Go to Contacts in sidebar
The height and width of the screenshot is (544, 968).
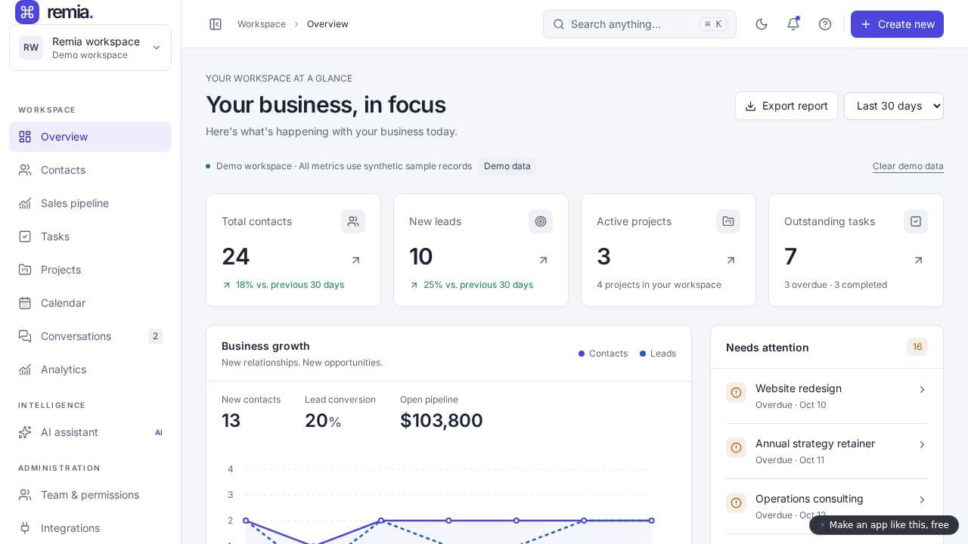click(x=91, y=170)
